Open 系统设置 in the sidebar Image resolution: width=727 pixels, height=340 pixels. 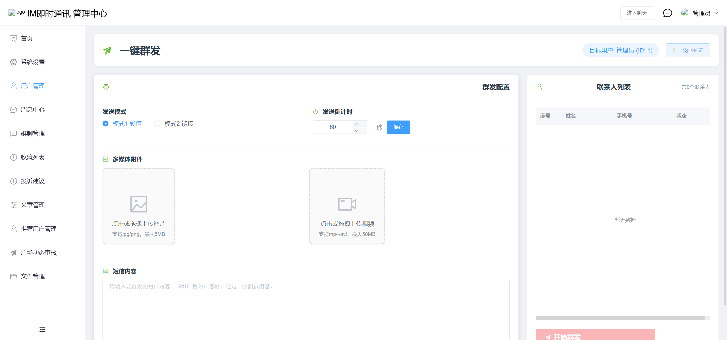[33, 62]
